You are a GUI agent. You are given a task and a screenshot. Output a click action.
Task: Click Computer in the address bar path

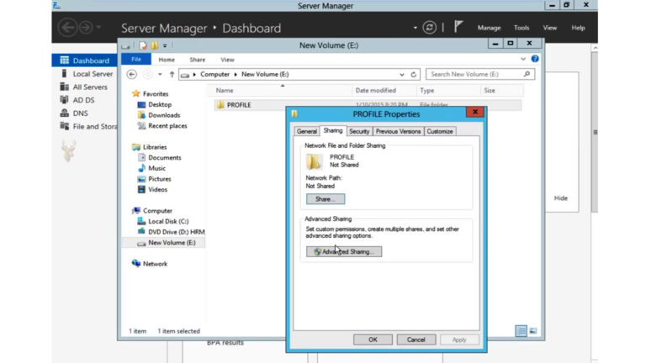(x=214, y=74)
